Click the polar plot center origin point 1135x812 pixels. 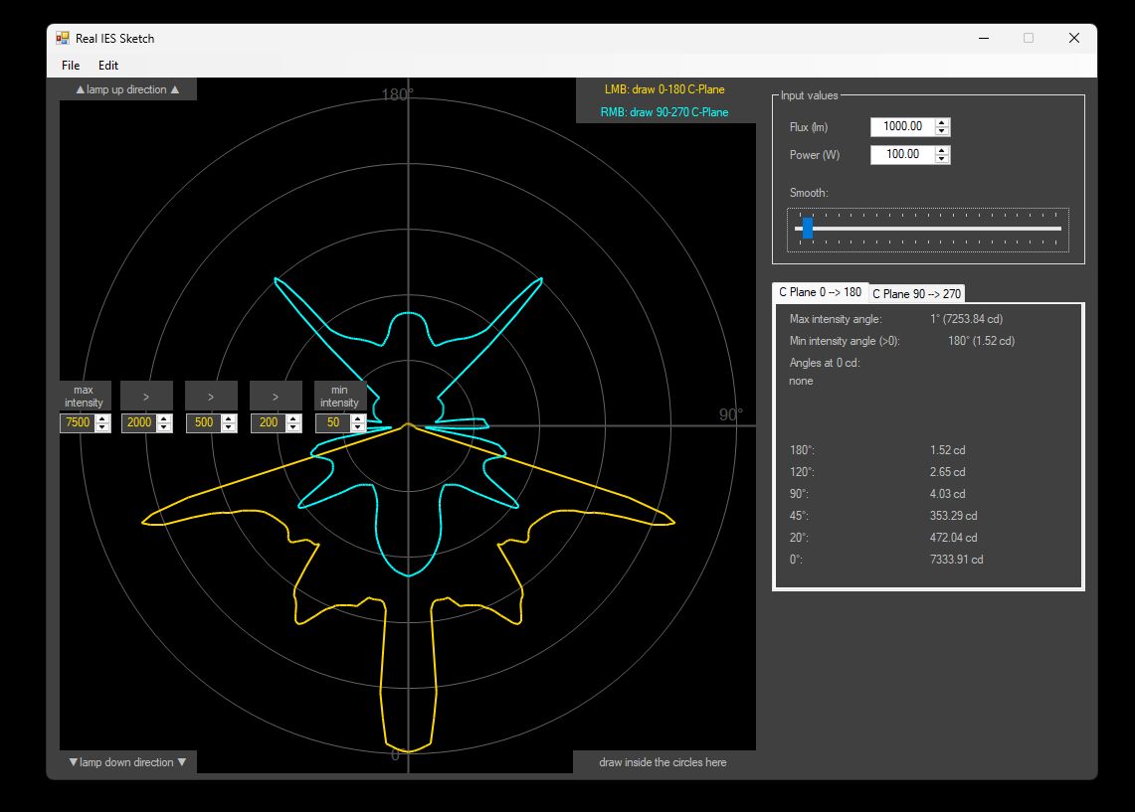408,425
